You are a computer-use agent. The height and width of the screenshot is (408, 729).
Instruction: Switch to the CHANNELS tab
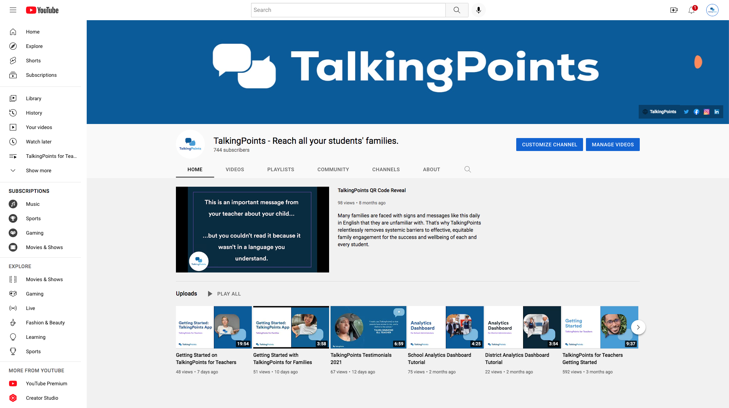click(386, 169)
